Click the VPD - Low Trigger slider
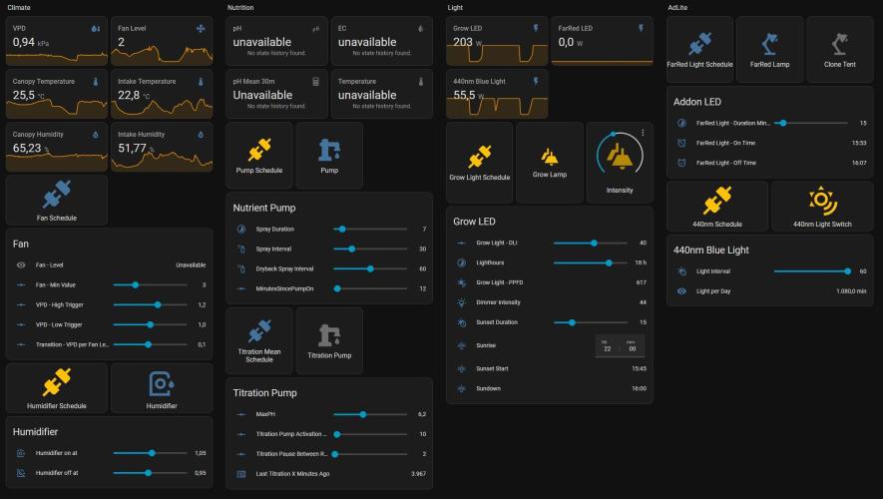The height and width of the screenshot is (499, 883). click(x=150, y=324)
